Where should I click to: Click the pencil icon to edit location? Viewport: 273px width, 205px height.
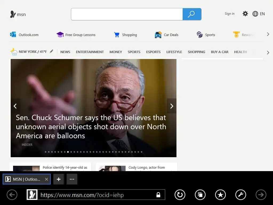[x=51, y=52]
